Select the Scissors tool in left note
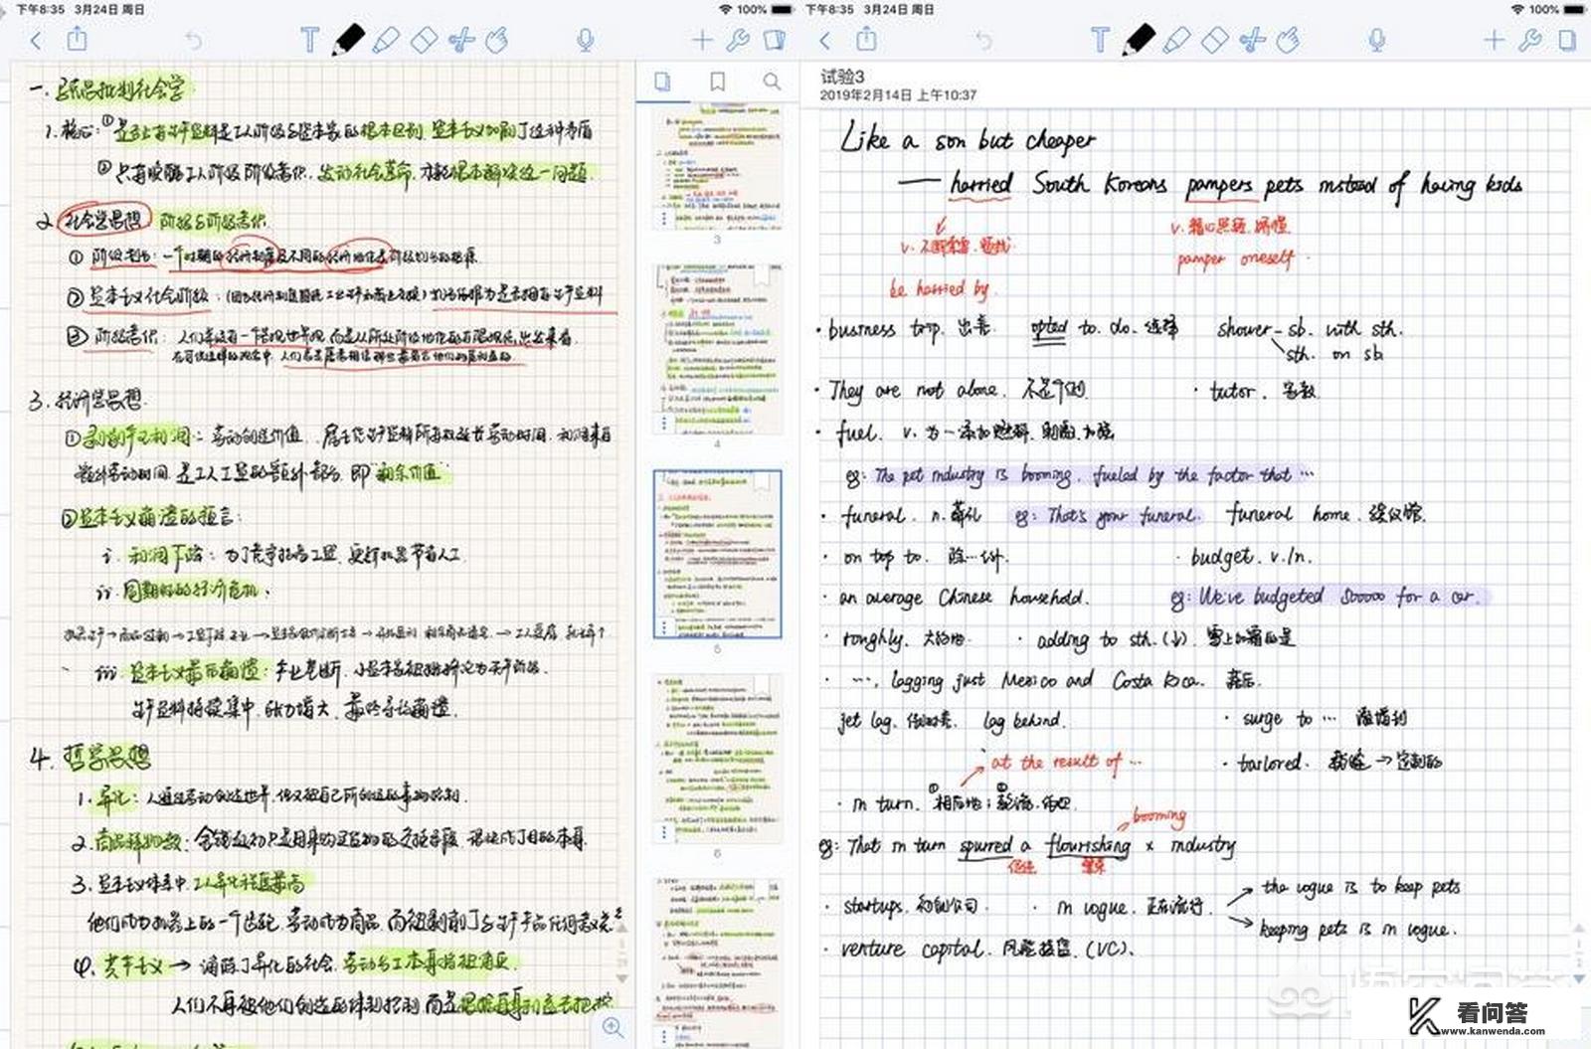This screenshot has width=1591, height=1049. (460, 40)
